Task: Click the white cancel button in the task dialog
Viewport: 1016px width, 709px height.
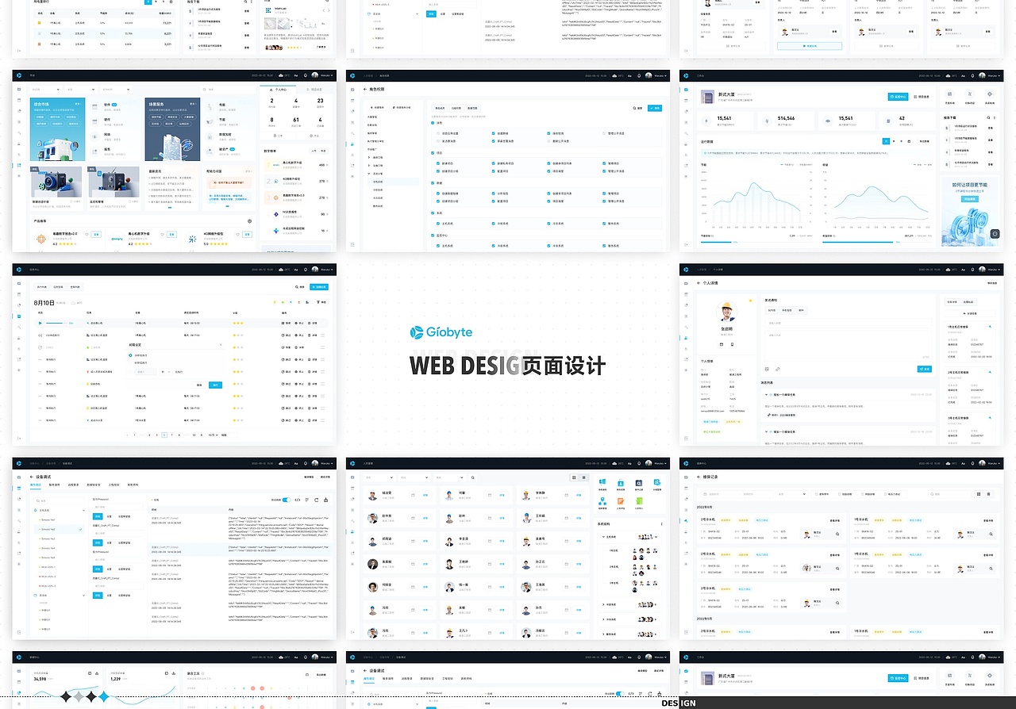Action: [199, 385]
